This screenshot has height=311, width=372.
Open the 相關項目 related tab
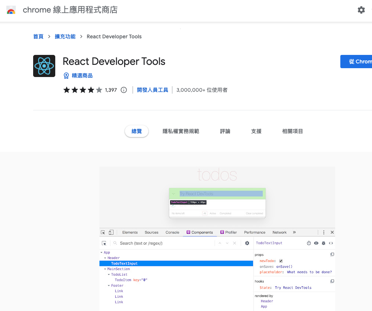pyautogui.click(x=292, y=131)
